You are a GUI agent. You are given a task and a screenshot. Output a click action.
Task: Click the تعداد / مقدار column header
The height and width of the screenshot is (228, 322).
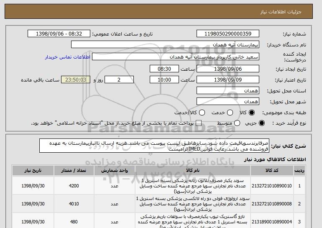pos(74,171)
